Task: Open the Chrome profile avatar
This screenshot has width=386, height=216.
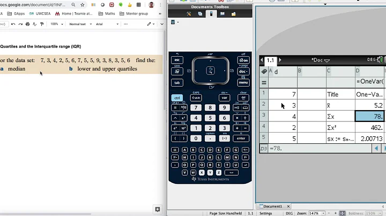Action: [x=151, y=5]
